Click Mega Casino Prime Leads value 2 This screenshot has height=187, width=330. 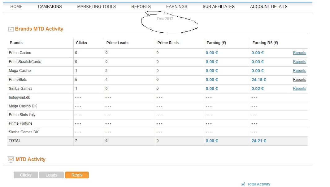point(106,71)
